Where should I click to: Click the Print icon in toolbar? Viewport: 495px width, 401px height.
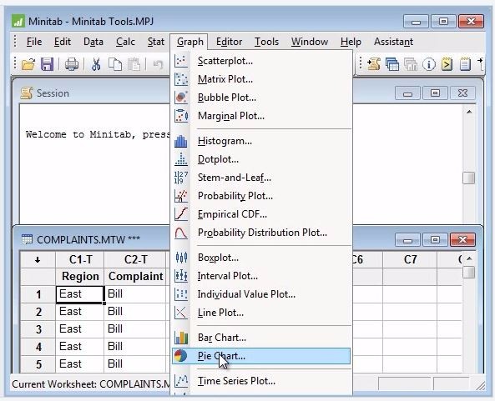(x=72, y=64)
